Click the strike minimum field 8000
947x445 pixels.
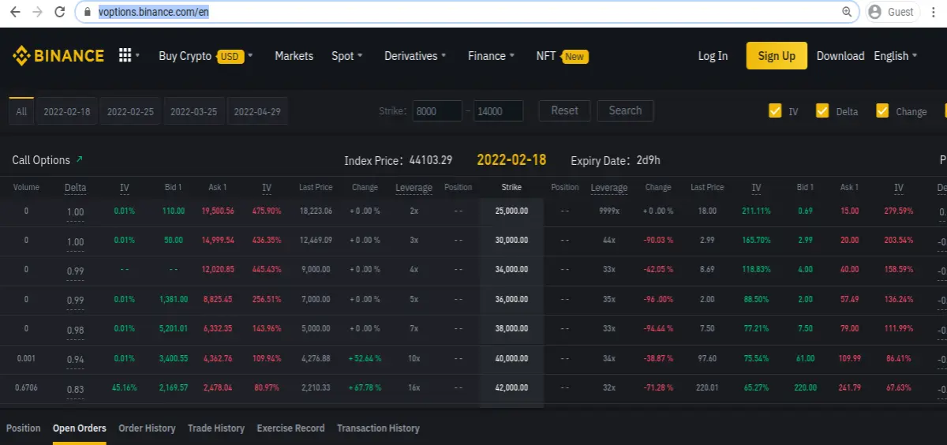(x=437, y=111)
